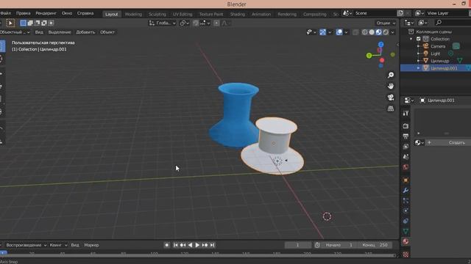Click the viewport zoom magnifier icon

[391, 75]
